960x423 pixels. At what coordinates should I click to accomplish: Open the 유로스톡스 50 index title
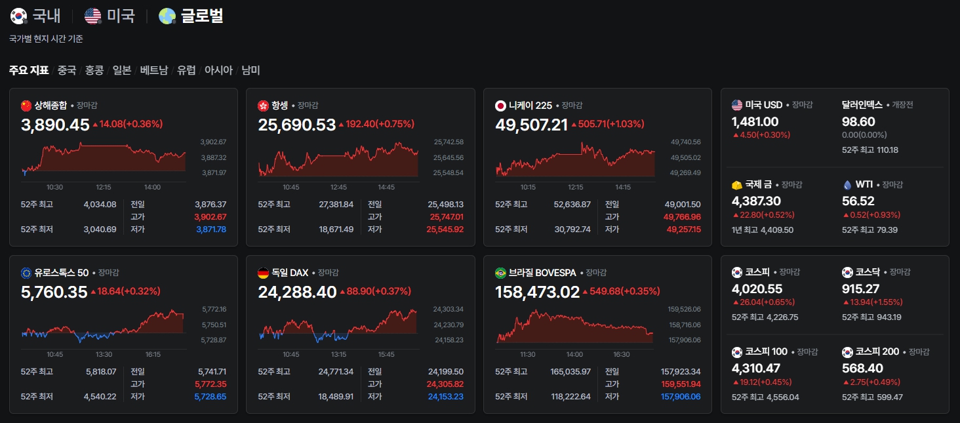click(62, 273)
